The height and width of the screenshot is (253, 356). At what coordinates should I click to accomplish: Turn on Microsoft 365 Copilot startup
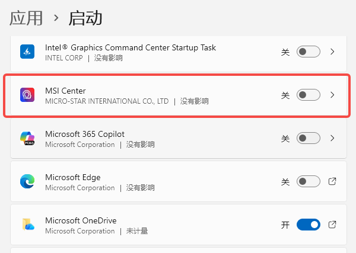point(308,138)
